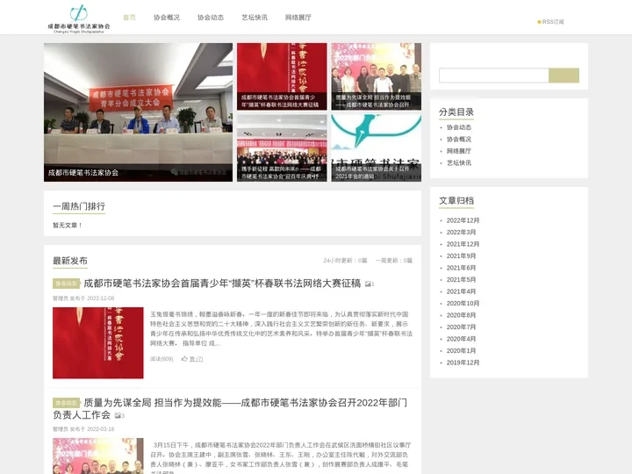Click the 最新发布 heading

point(70,261)
